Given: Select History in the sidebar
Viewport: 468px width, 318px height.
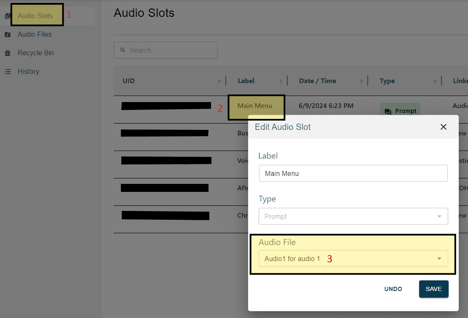Looking at the screenshot, I should [x=28, y=71].
